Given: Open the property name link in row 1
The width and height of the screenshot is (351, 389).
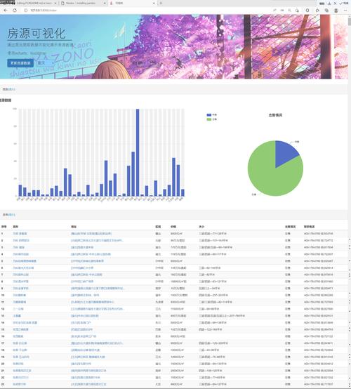Looking at the screenshot, I should pos(20,233).
